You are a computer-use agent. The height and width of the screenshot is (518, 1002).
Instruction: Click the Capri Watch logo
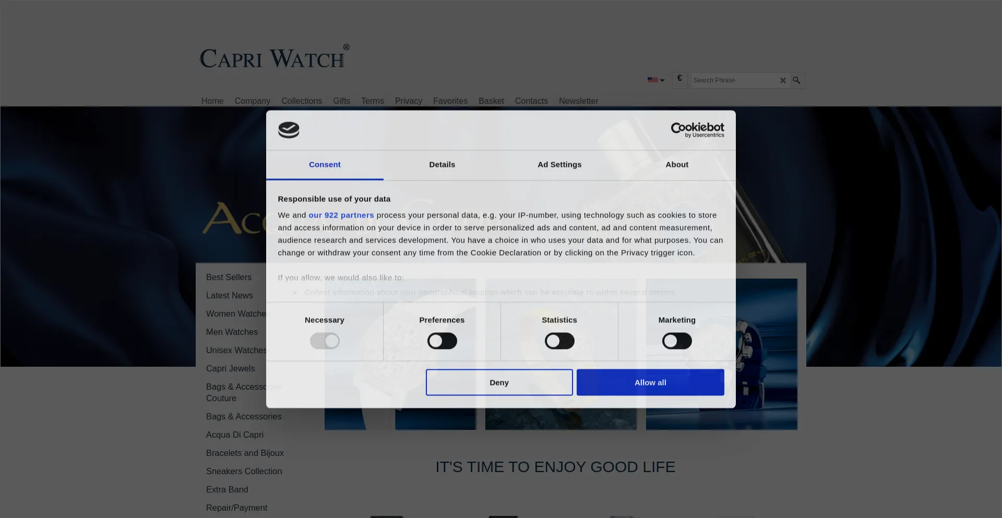pyautogui.click(x=275, y=57)
